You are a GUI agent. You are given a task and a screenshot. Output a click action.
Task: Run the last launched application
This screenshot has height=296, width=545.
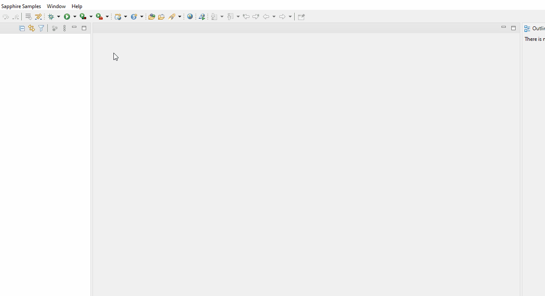coord(67,16)
